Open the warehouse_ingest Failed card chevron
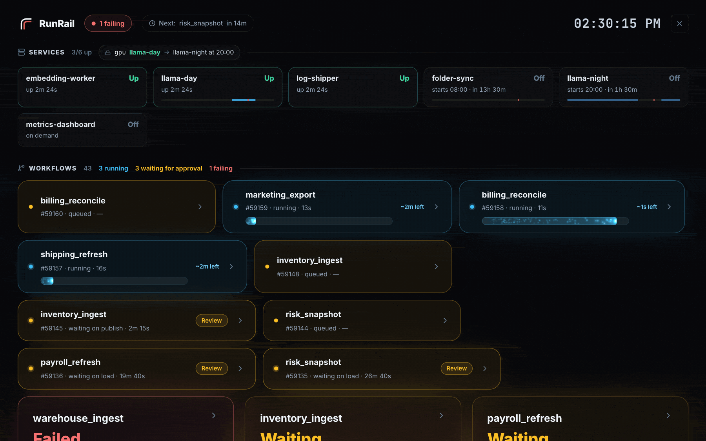 coord(214,416)
